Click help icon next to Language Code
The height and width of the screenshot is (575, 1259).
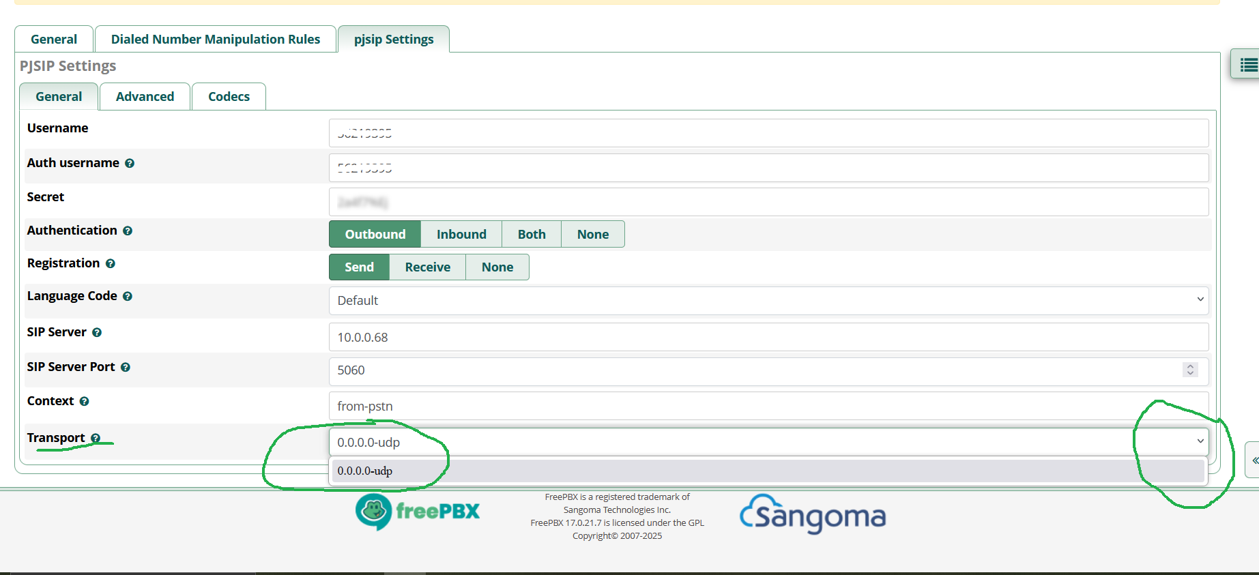(x=128, y=297)
